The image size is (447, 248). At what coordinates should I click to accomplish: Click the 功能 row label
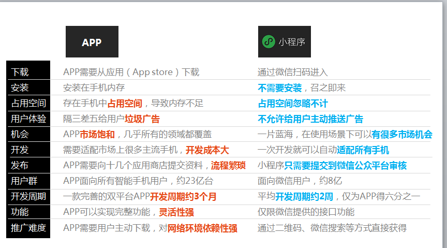[x=20, y=212]
